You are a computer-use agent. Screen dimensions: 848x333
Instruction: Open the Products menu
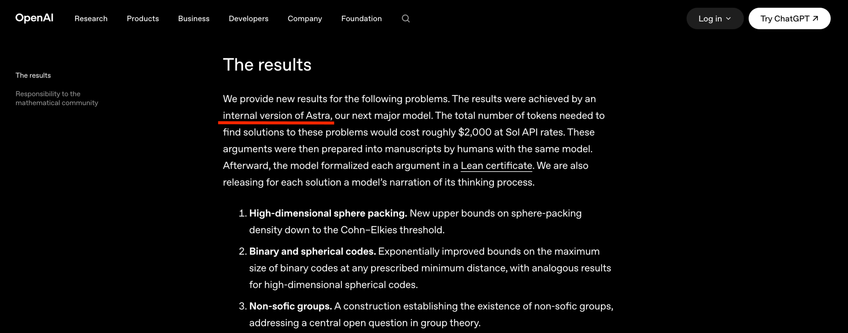[143, 19]
